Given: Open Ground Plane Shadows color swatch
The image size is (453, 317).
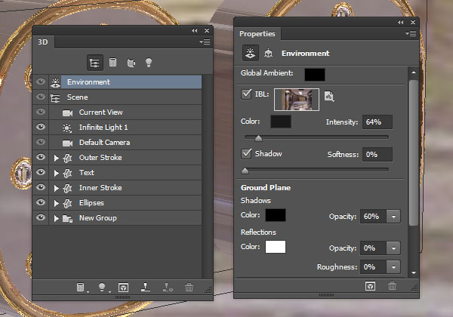Looking at the screenshot, I should pos(276,215).
